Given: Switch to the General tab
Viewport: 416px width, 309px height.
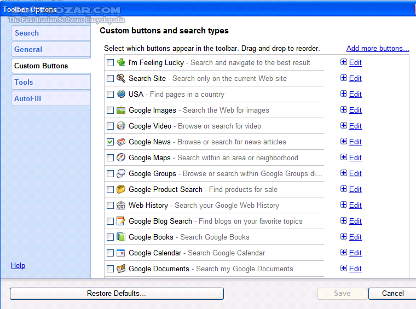Looking at the screenshot, I should pyautogui.click(x=51, y=49).
